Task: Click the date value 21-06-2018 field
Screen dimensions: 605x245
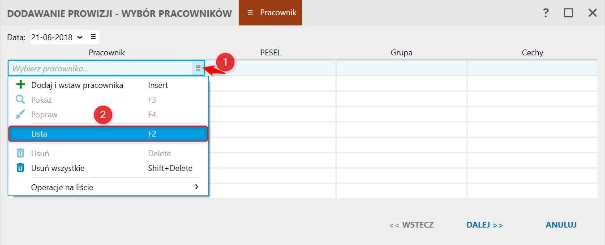Action: 52,37
